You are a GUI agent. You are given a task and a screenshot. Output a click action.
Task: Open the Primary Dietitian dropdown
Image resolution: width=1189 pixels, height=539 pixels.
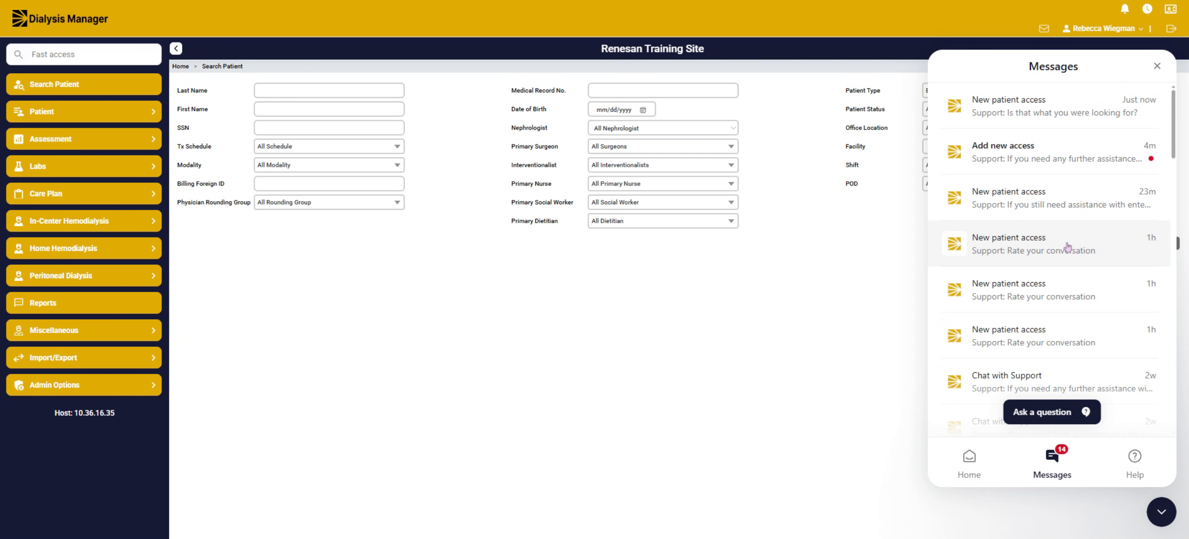[x=663, y=221]
